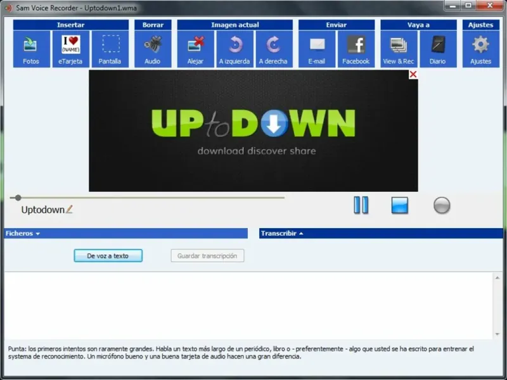Share to Facebook
507x380 pixels.
point(356,49)
